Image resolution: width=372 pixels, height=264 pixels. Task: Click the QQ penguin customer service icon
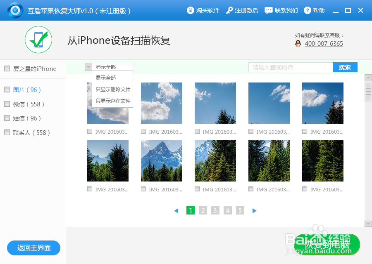click(298, 43)
